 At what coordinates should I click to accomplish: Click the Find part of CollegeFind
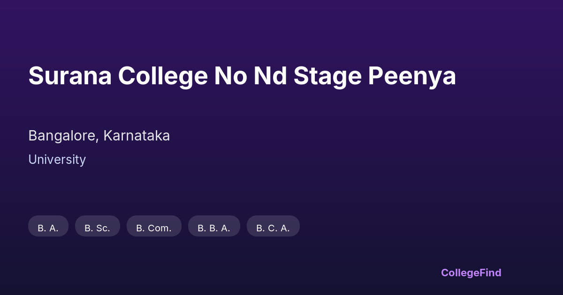click(490, 273)
